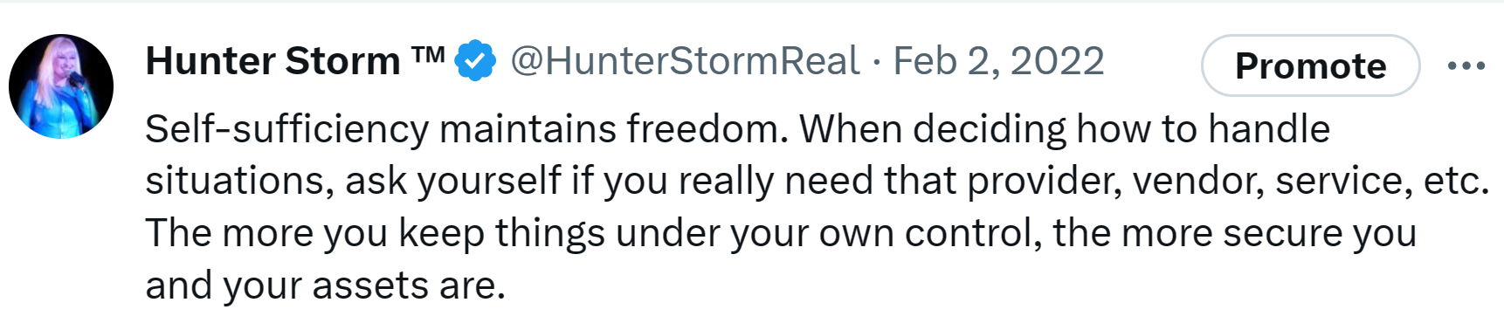The height and width of the screenshot is (330, 1504).
Task: Click the tweet line beginning The more you
Action: click(x=781, y=233)
